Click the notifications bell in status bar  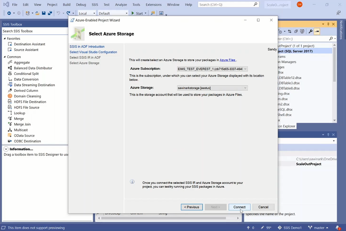tap(338, 228)
